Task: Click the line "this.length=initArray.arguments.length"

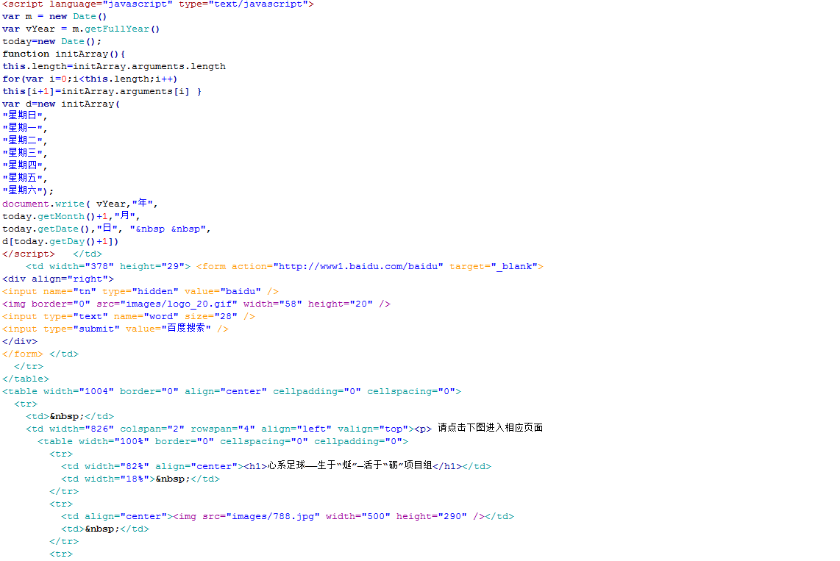Action: [114, 66]
